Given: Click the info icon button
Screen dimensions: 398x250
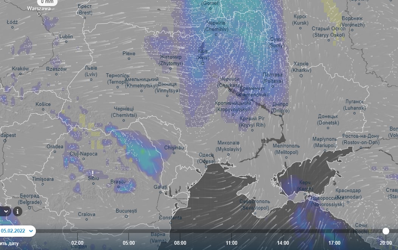Looking at the screenshot, I should [17, 211].
